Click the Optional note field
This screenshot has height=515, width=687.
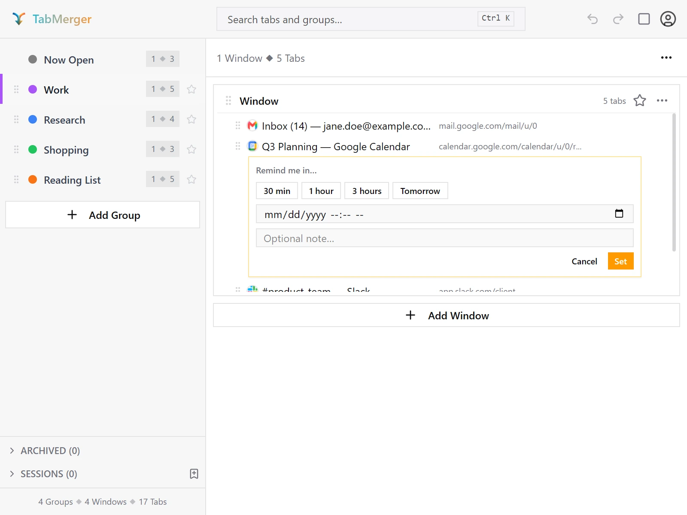point(445,238)
